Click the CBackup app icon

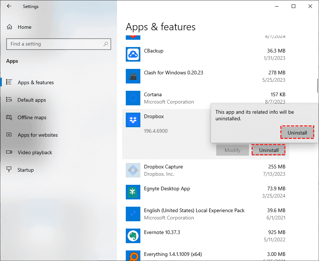[x=133, y=54]
